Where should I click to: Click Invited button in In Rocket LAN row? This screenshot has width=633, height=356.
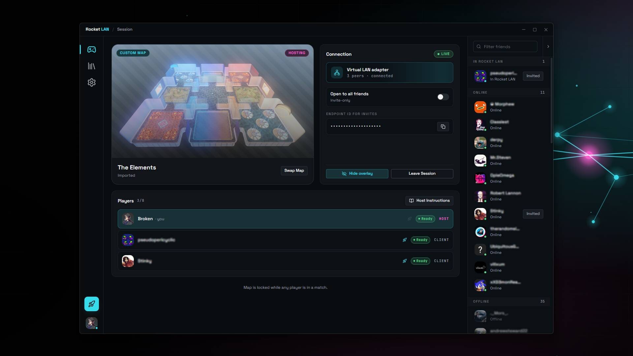(533, 76)
